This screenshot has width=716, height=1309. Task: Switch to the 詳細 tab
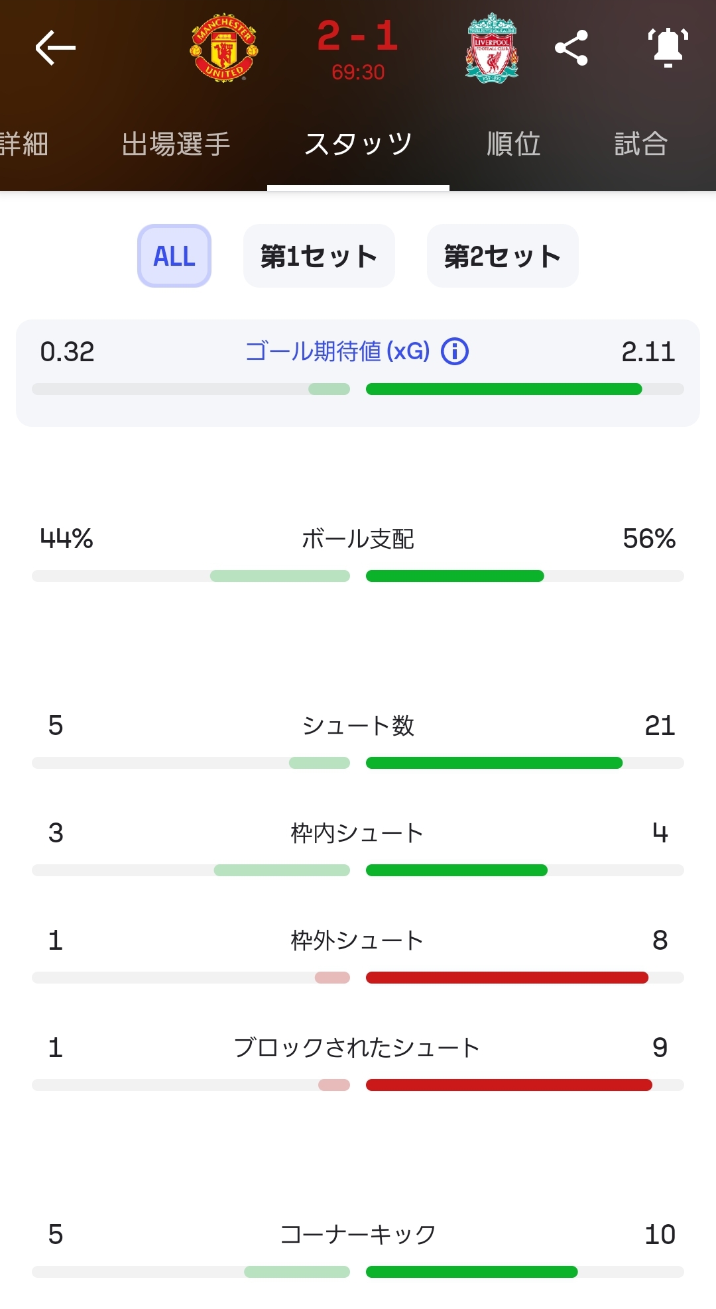tap(24, 144)
